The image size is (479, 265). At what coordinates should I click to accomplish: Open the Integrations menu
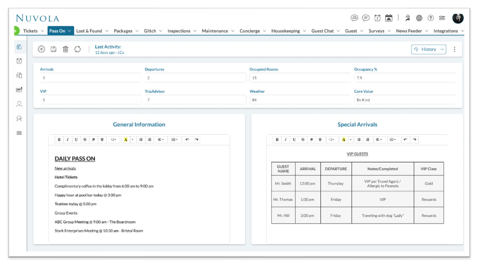click(x=449, y=31)
